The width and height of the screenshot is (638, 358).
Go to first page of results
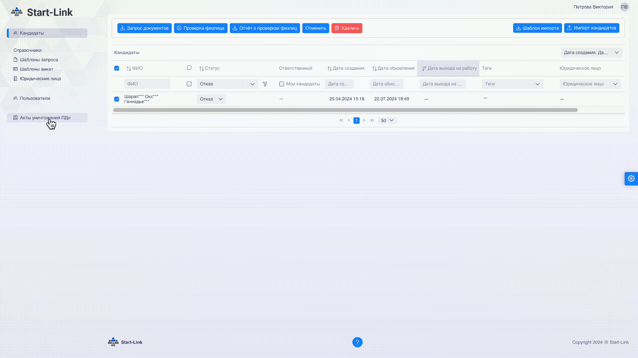click(x=341, y=120)
